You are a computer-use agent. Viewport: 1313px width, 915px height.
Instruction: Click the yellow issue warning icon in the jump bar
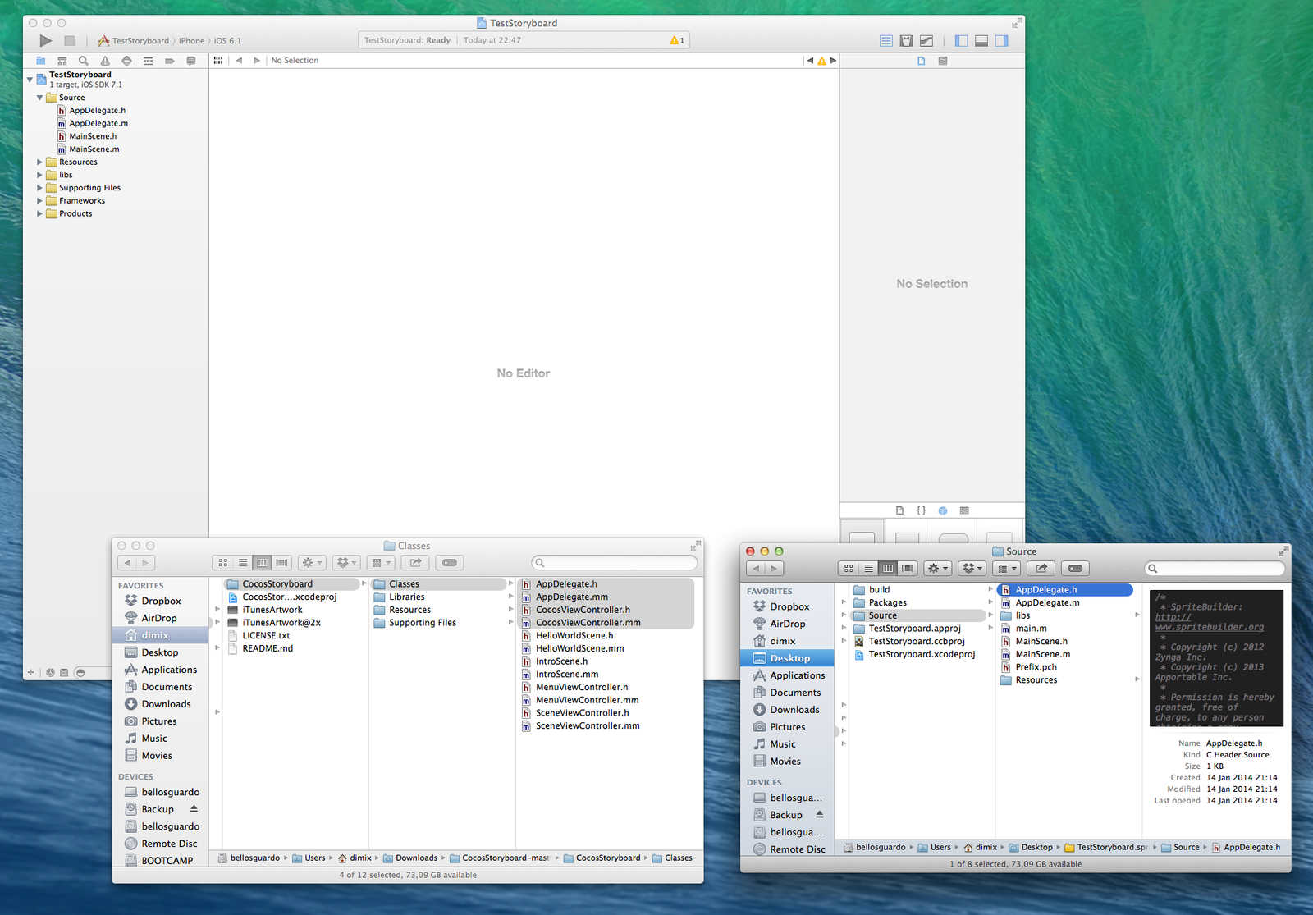821,60
